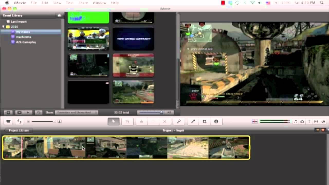Image resolution: width=329 pixels, height=185 pixels.
Task: Open the keyword tool key icon
Action: [x=179, y=122]
